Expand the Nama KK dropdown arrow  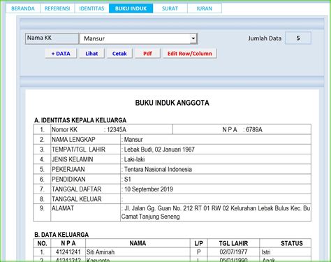pyautogui.click(x=193, y=38)
